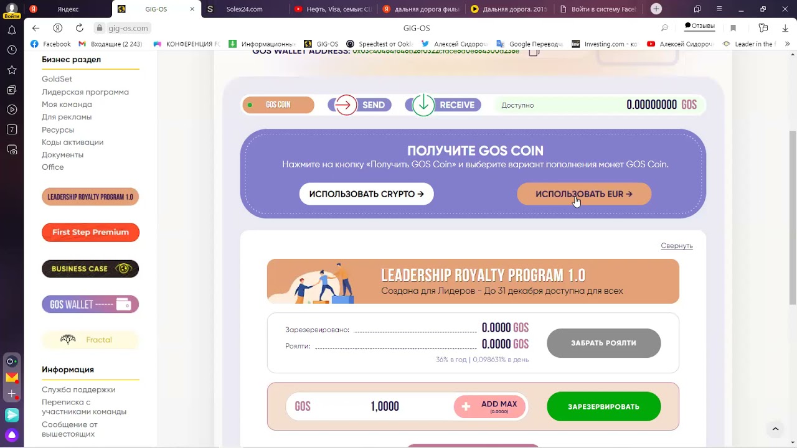Click the SEND arrow circle icon
This screenshot has width=797, height=448.
point(346,105)
